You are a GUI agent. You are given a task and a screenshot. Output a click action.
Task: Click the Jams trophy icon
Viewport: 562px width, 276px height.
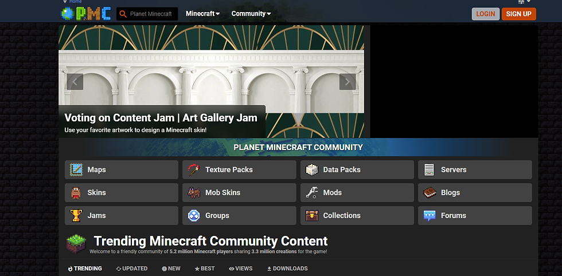click(76, 215)
